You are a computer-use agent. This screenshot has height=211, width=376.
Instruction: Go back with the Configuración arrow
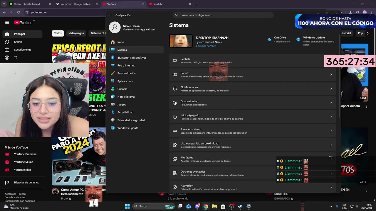pyautogui.click(x=110, y=15)
